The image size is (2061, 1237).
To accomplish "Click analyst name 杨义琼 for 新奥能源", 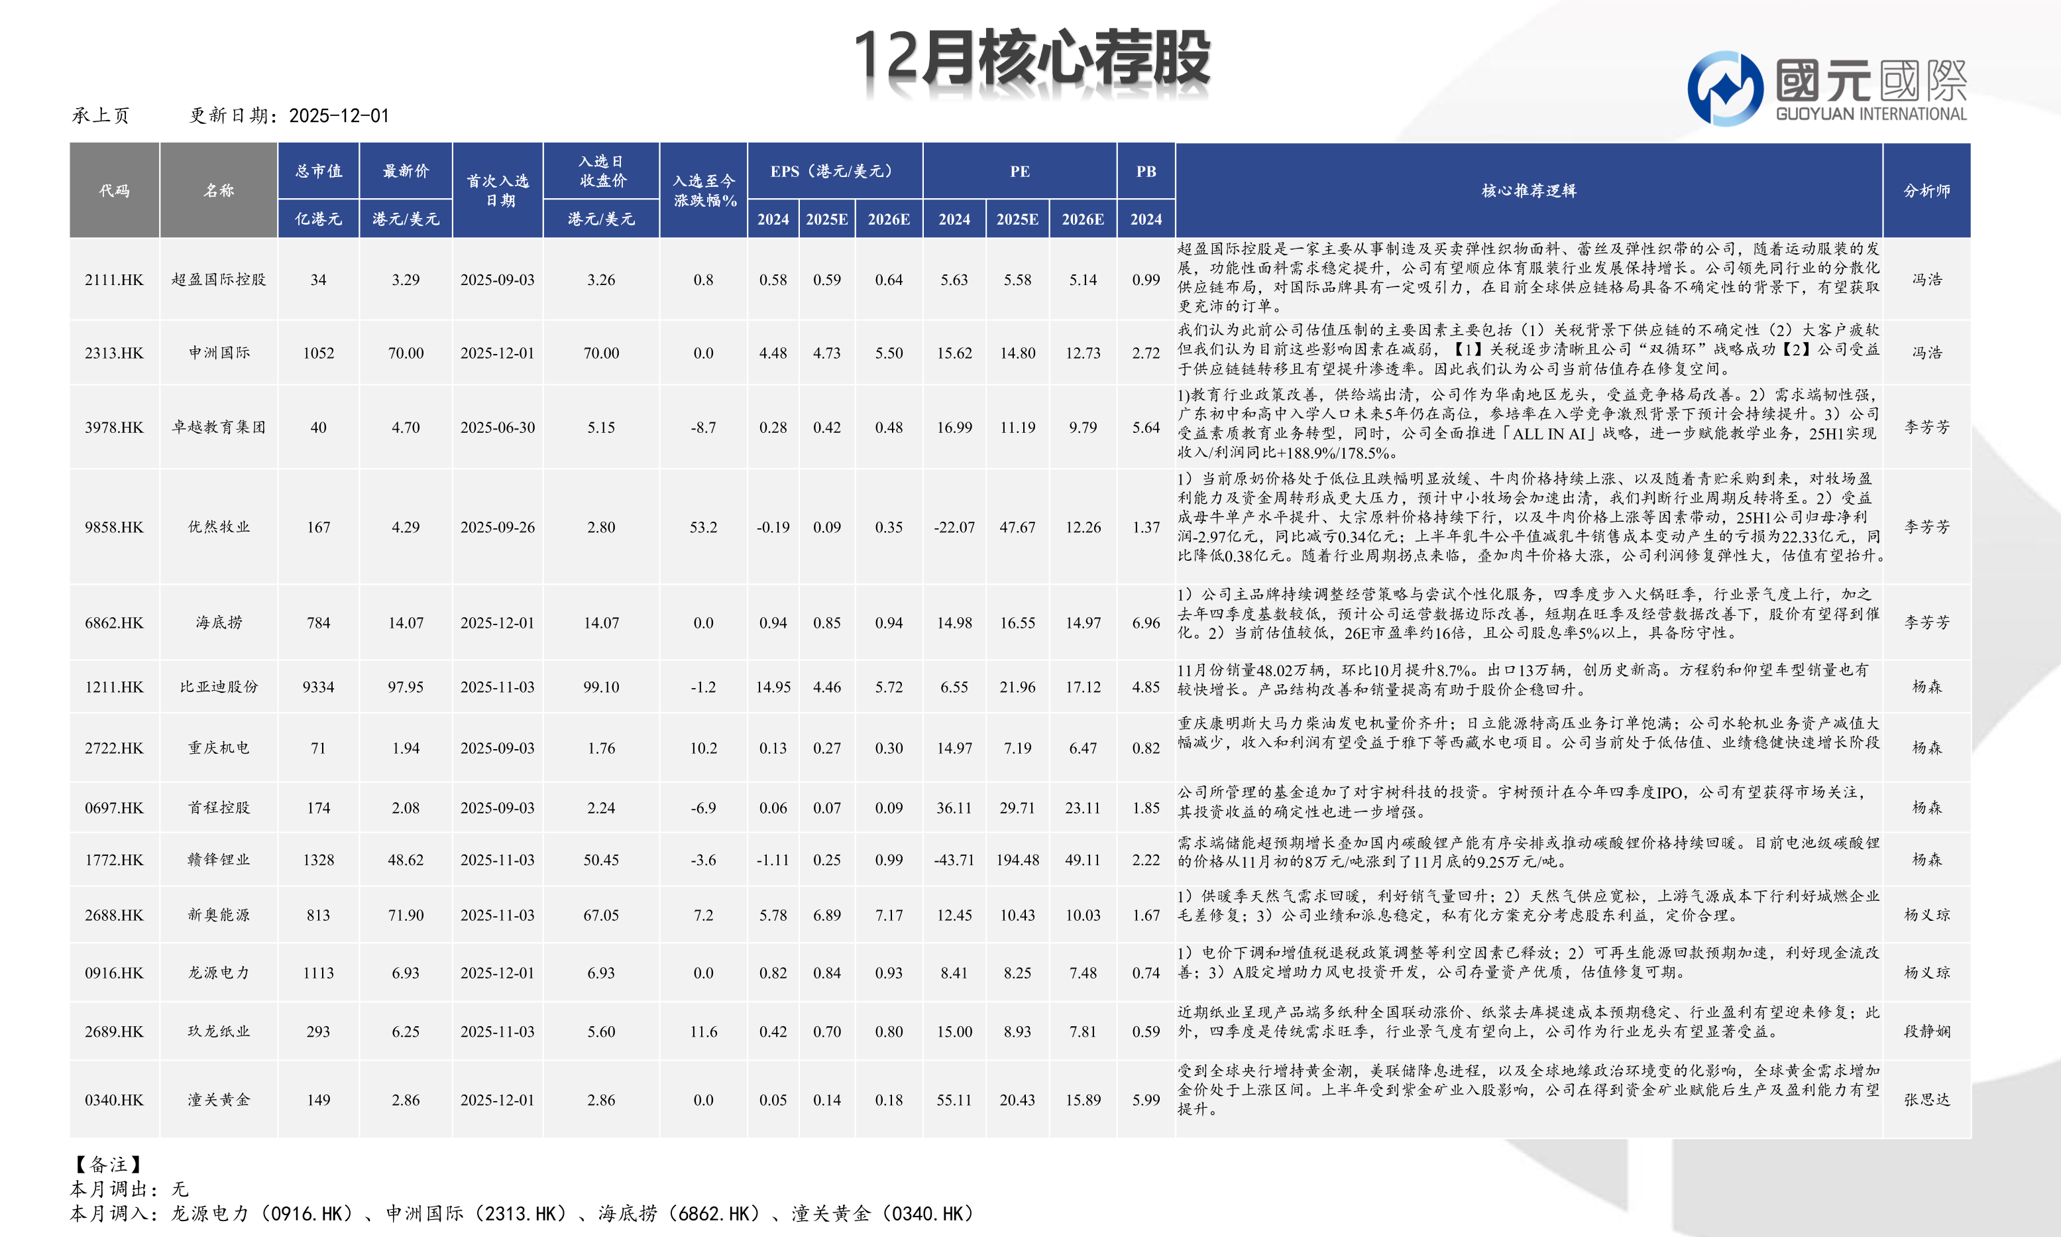I will coord(1926,915).
